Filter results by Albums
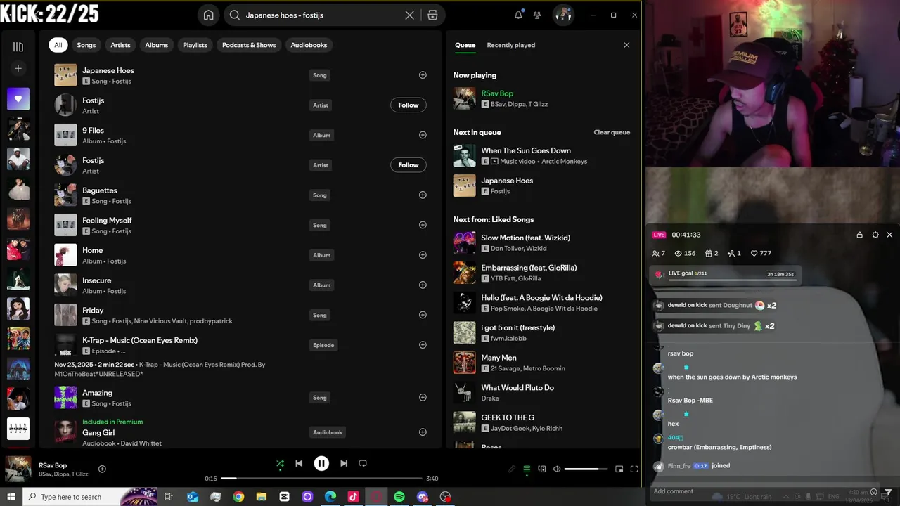This screenshot has width=900, height=506. pos(157,45)
